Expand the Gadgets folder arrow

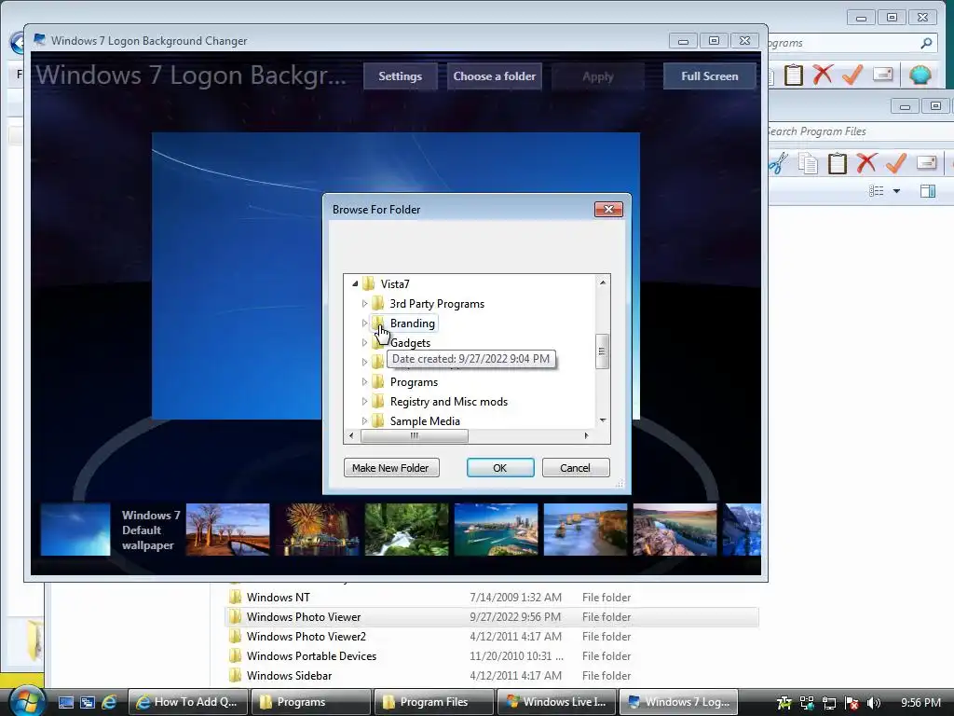[x=364, y=342]
